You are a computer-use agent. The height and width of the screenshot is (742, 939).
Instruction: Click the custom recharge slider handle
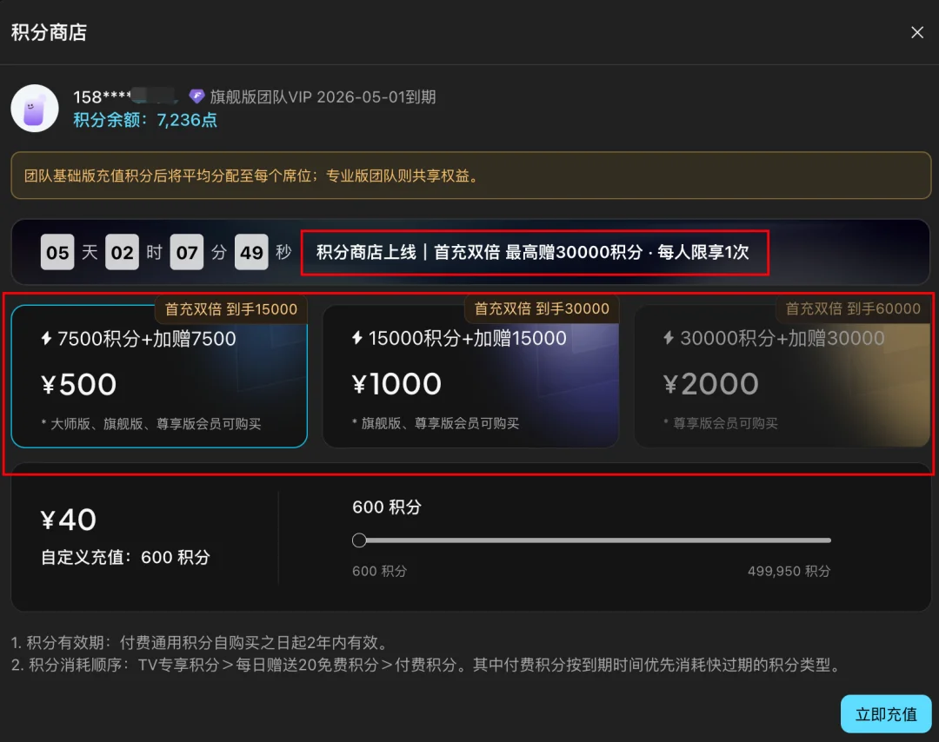[359, 540]
